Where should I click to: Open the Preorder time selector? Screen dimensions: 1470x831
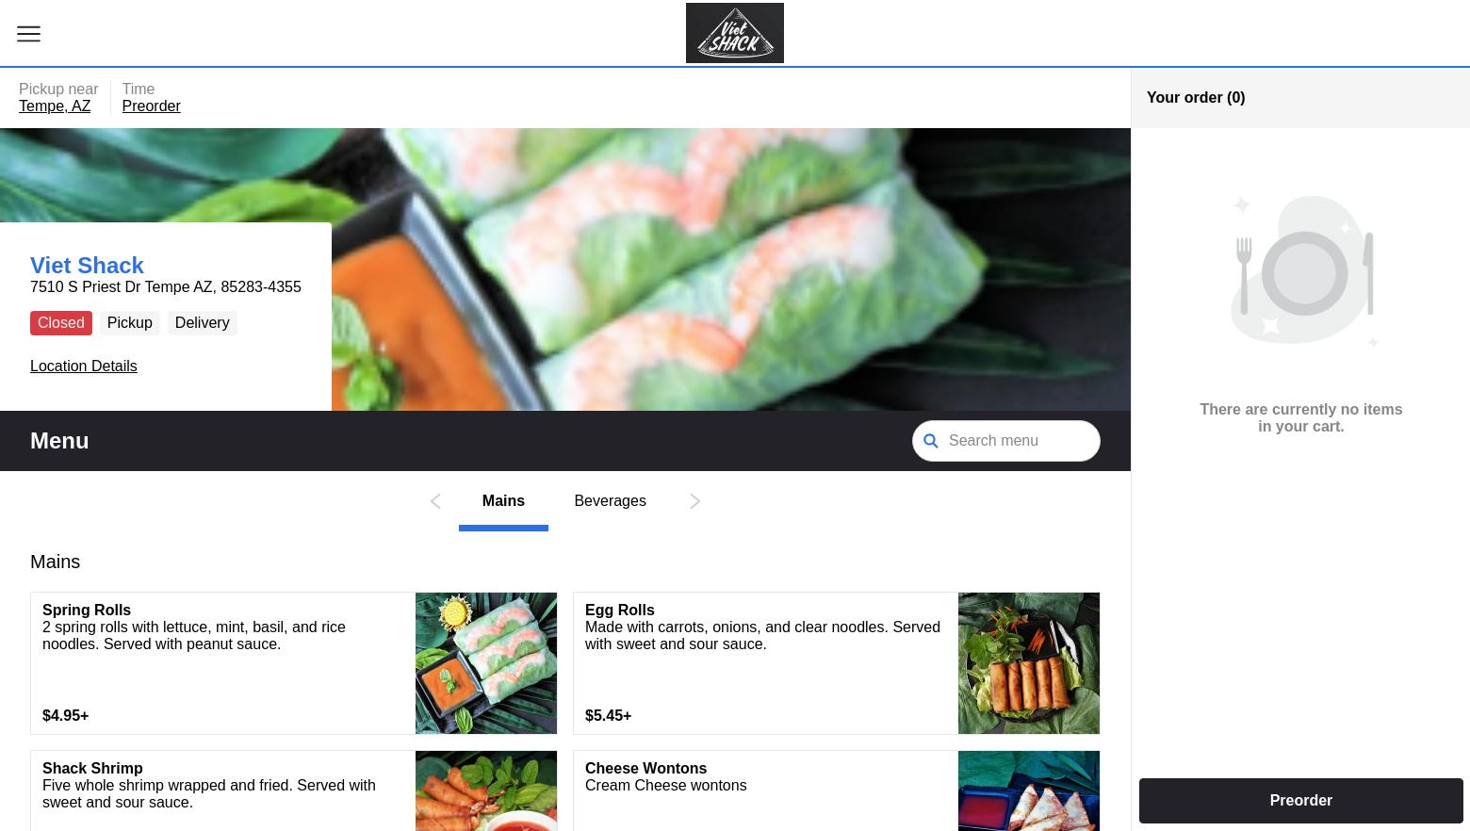click(151, 106)
